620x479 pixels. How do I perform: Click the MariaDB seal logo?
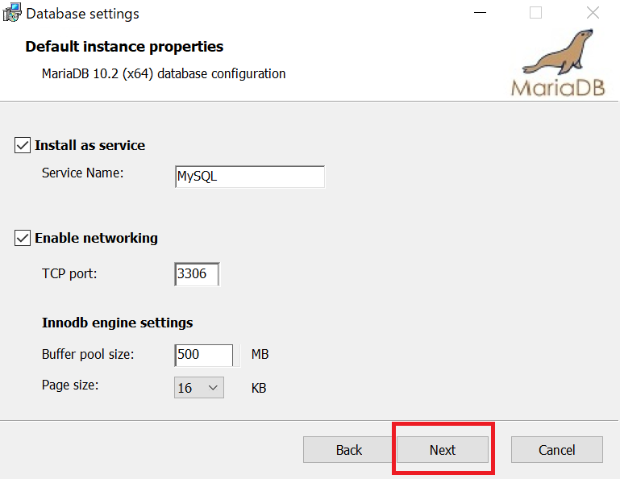pyautogui.click(x=558, y=62)
